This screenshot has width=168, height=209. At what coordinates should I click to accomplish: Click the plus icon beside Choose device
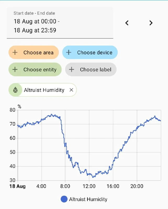tap(69, 53)
